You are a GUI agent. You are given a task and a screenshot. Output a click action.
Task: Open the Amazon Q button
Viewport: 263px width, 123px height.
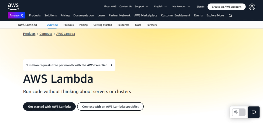tap(17, 15)
